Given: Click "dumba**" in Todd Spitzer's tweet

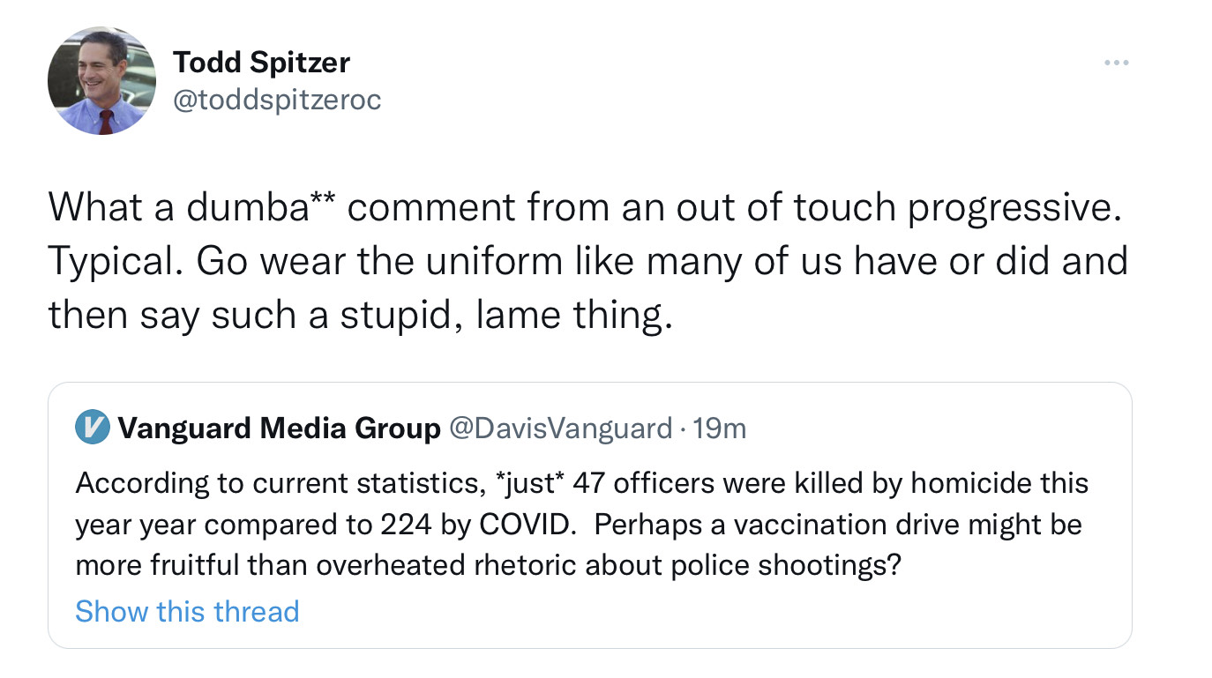Looking at the screenshot, I should coord(256,206).
